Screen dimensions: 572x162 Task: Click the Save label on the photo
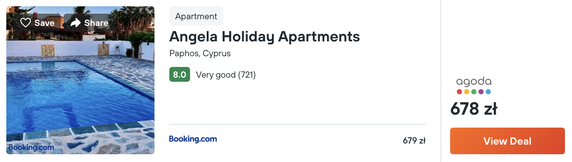click(44, 23)
